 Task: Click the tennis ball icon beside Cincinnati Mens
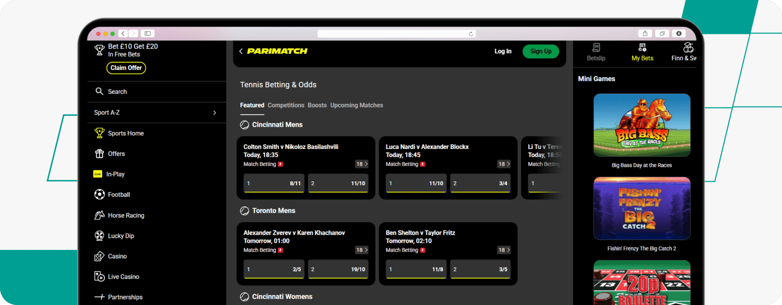245,125
